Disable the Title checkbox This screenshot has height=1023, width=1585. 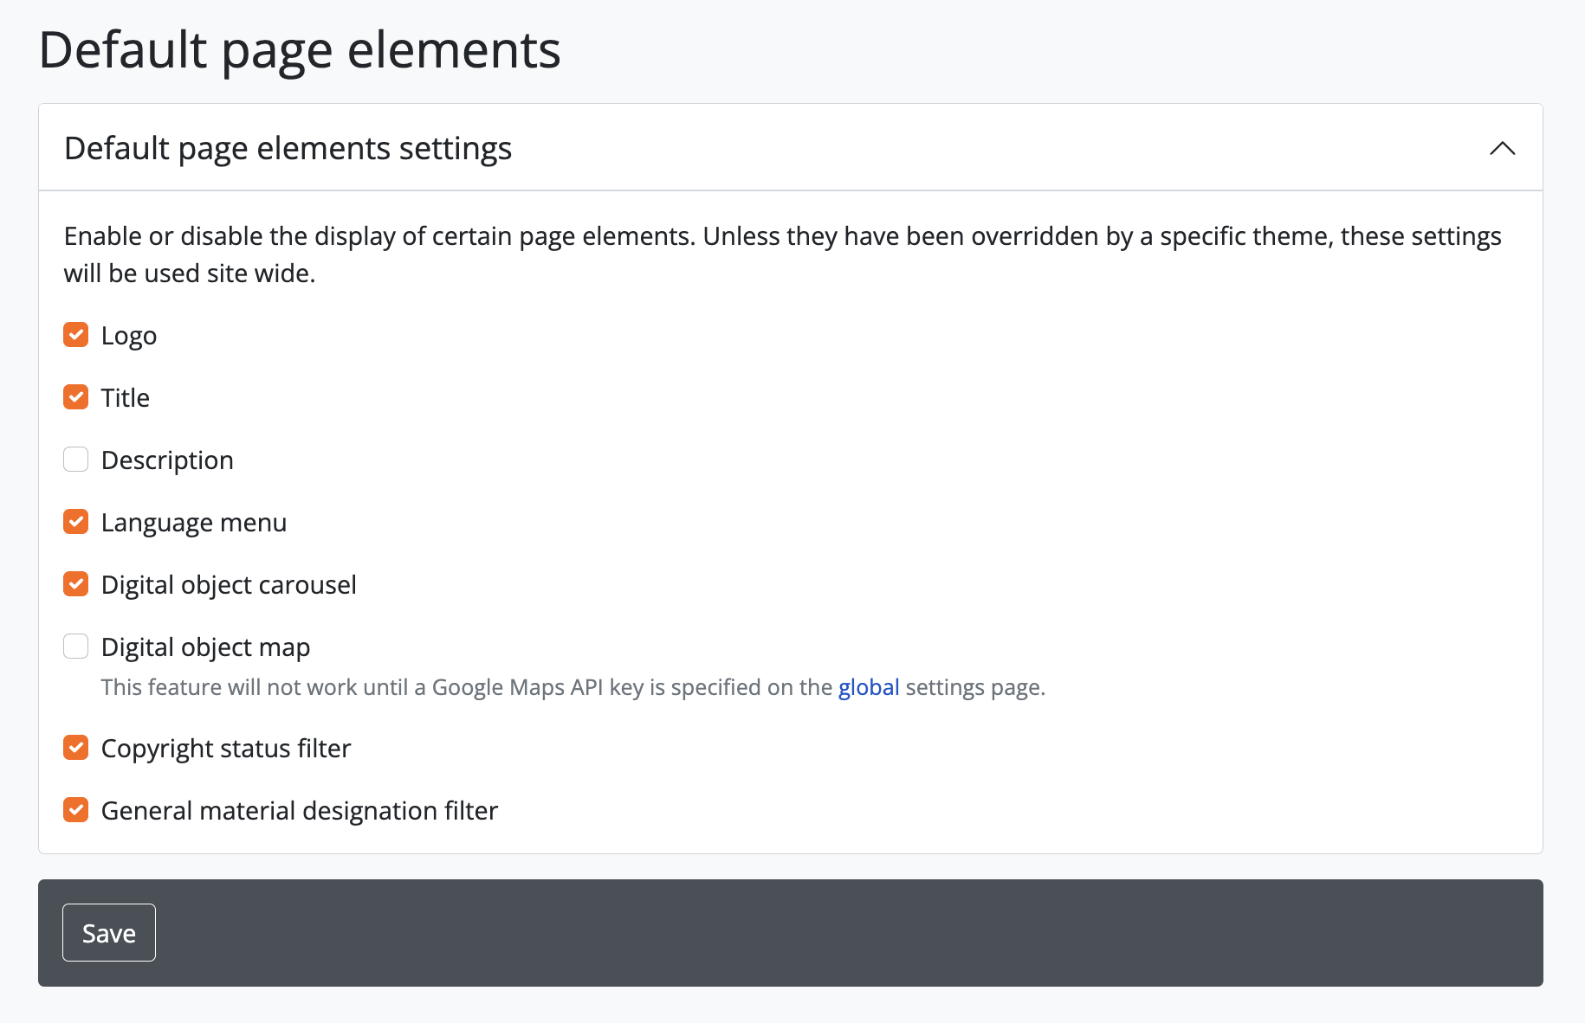point(76,397)
